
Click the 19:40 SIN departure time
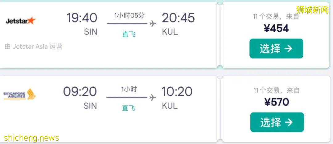(x=82, y=18)
